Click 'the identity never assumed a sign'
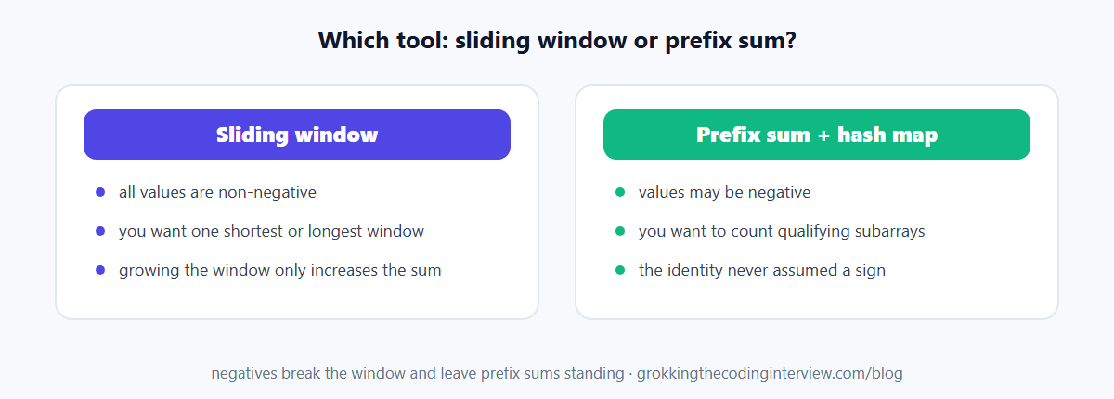Screen dimensions: 1114x399 762,270
